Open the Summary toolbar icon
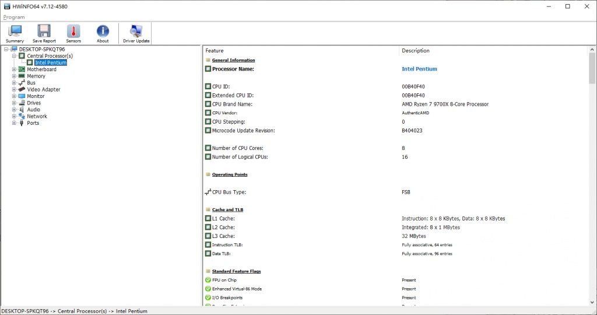Viewport: 597px width, 315px height. point(15,34)
